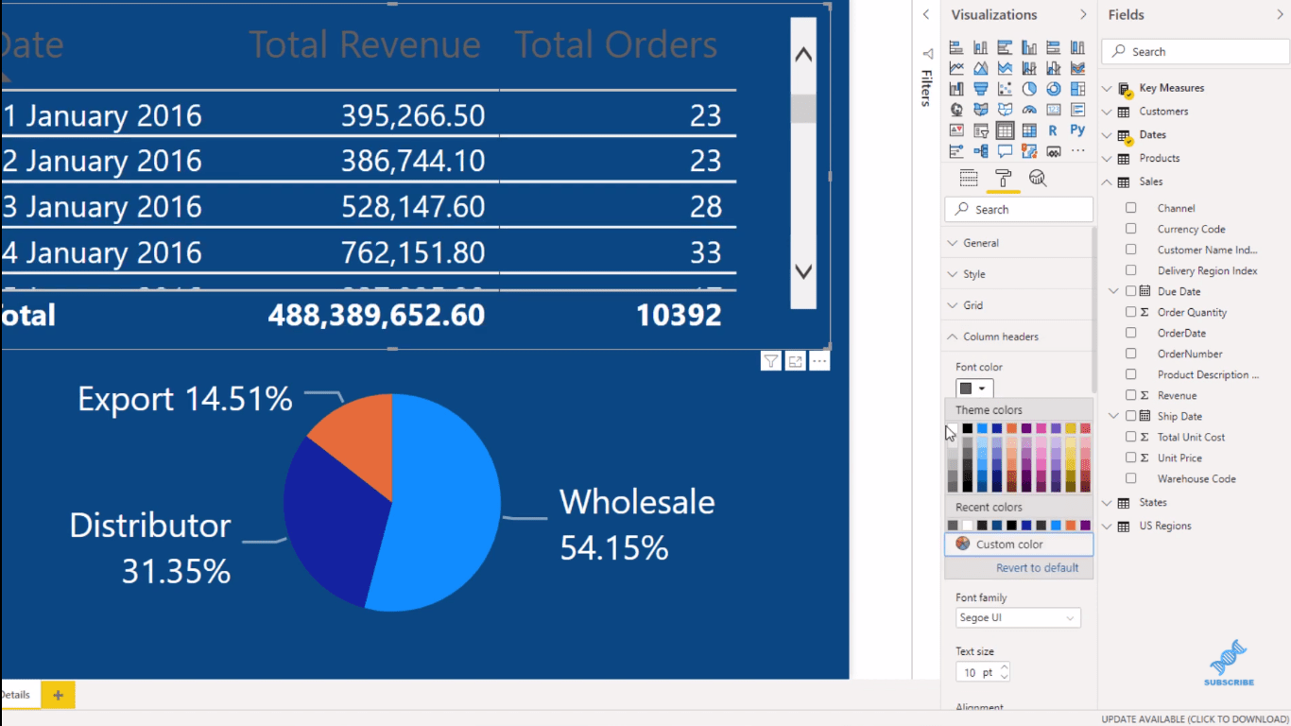
Task: Check the Currency Code field
Action: (x=1130, y=229)
